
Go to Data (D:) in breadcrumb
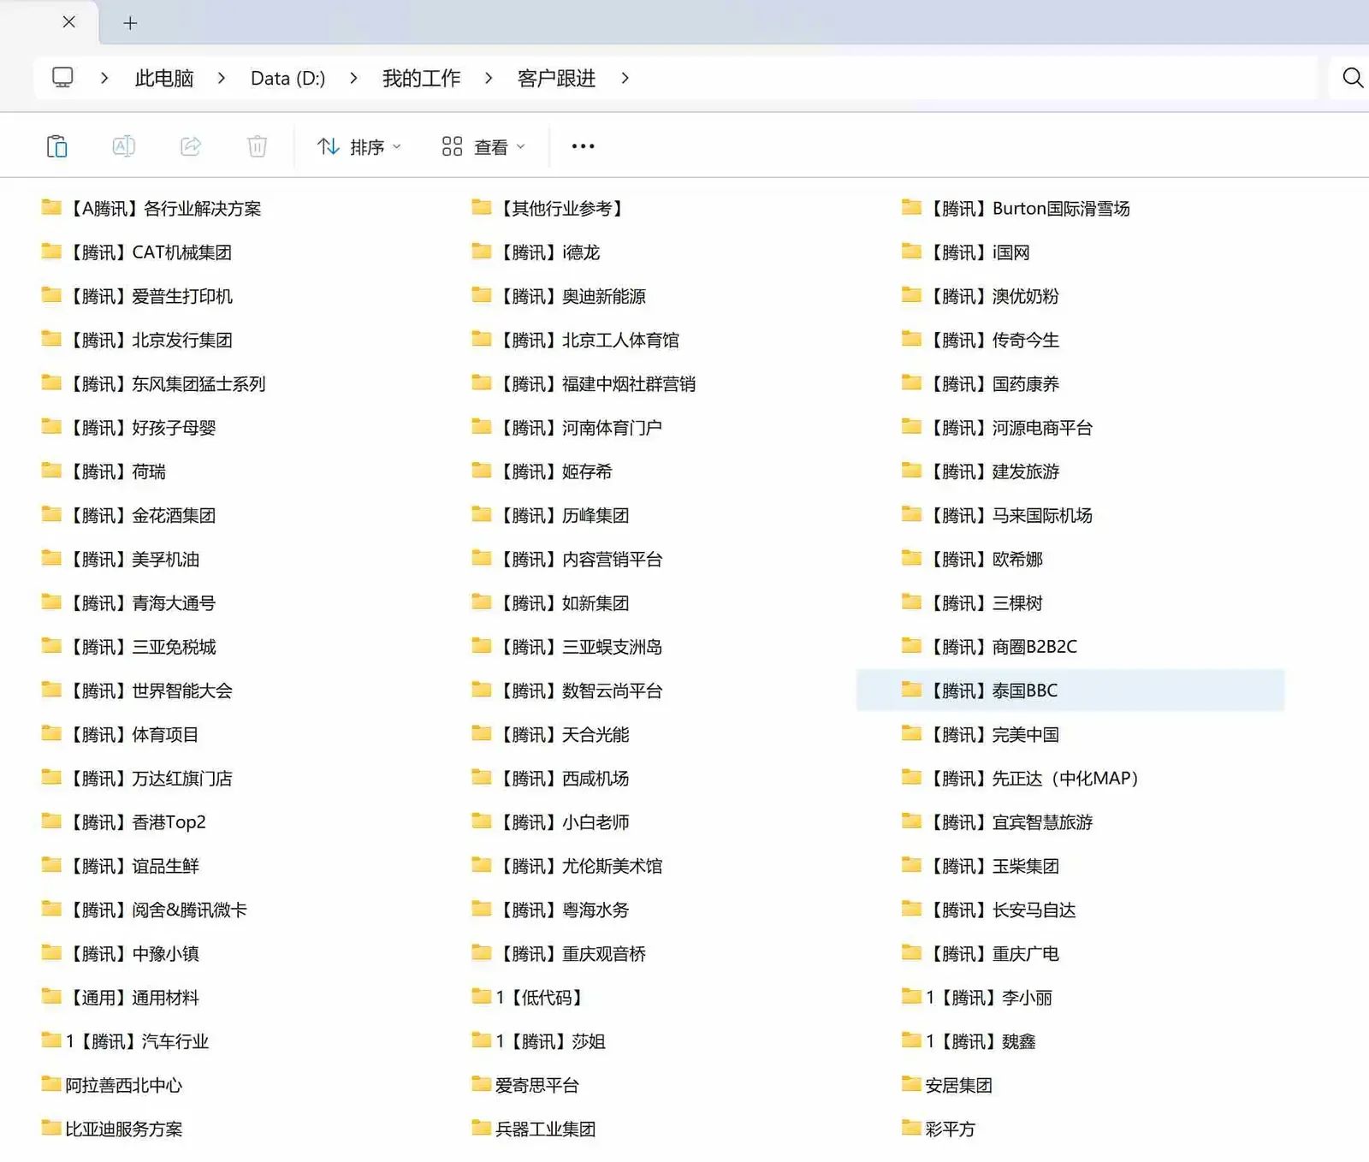coord(287,79)
